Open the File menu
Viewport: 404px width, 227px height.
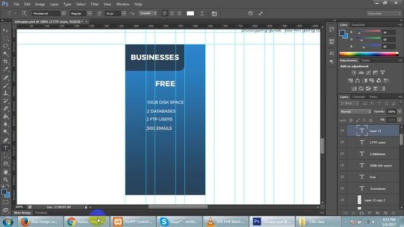click(16, 4)
